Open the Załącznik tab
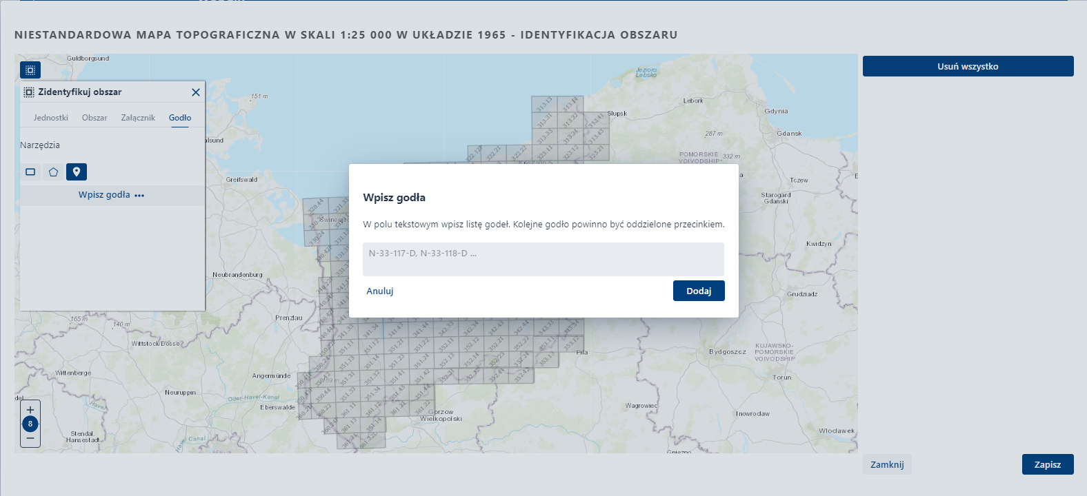The height and width of the screenshot is (496, 1087). pos(138,118)
